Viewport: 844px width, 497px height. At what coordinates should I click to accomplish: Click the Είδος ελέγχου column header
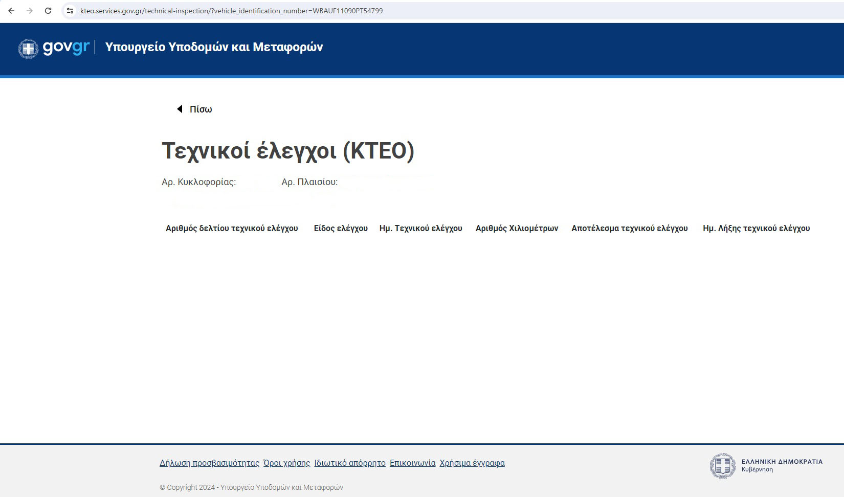pos(341,229)
